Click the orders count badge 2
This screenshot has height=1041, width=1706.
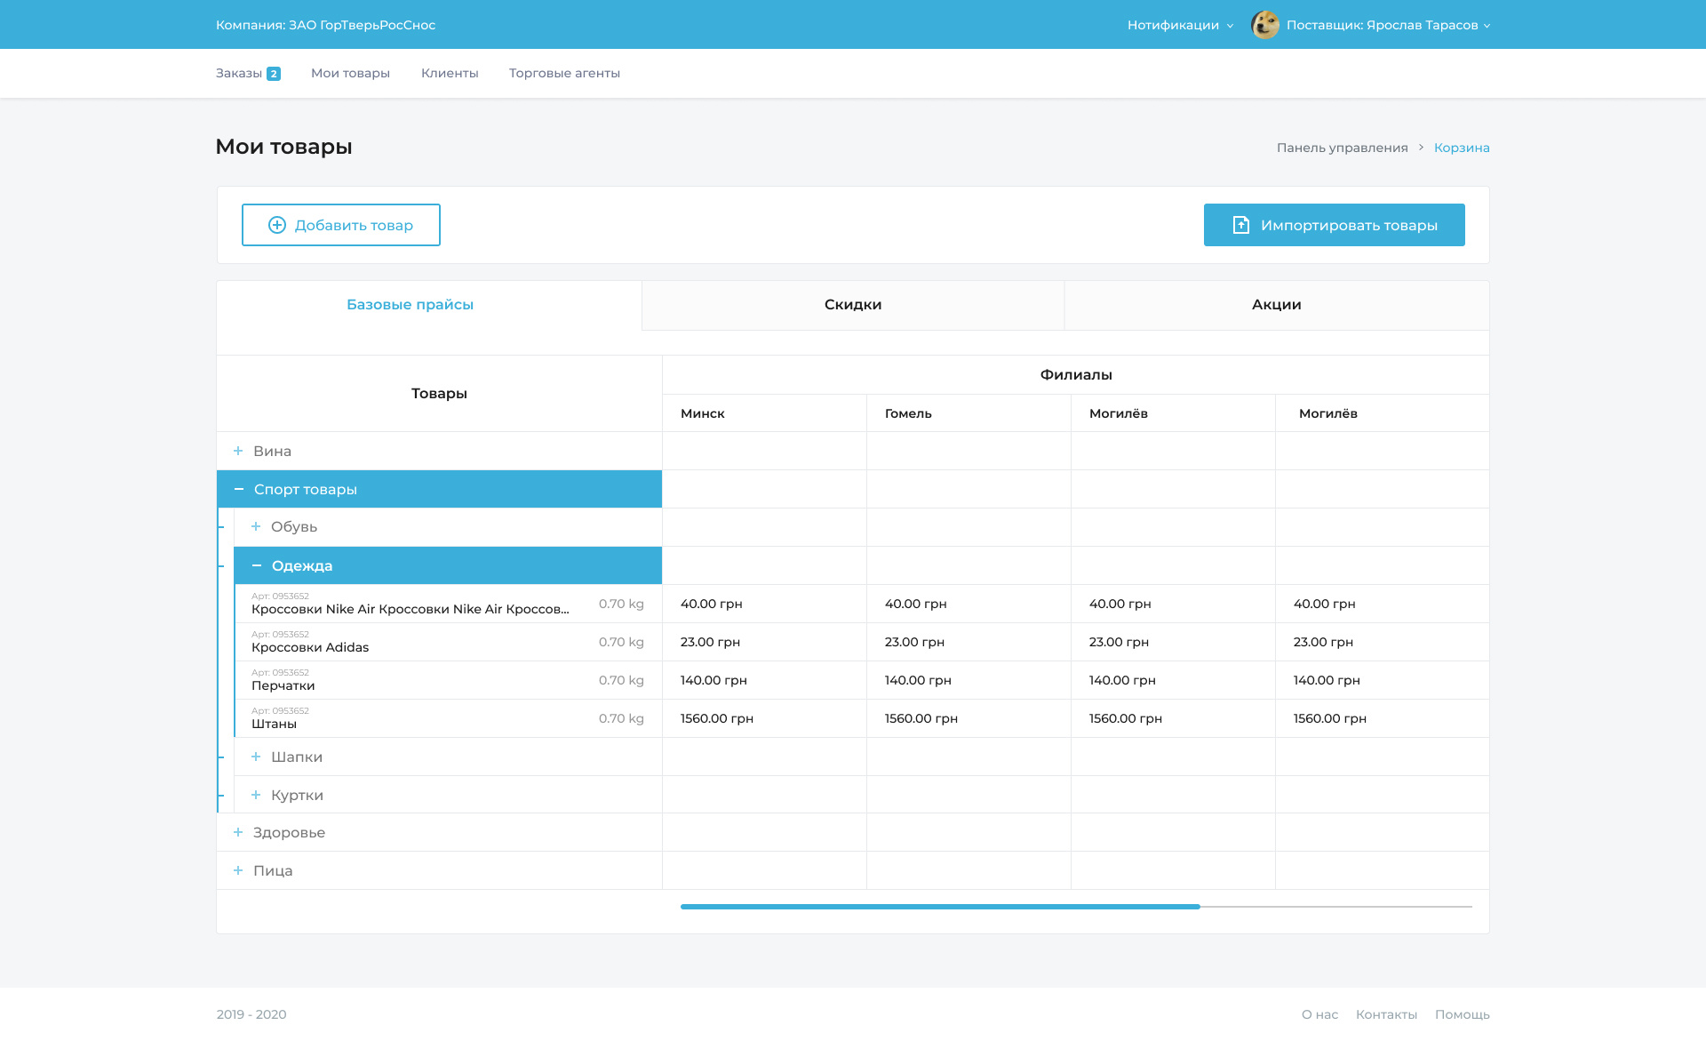[x=274, y=74]
